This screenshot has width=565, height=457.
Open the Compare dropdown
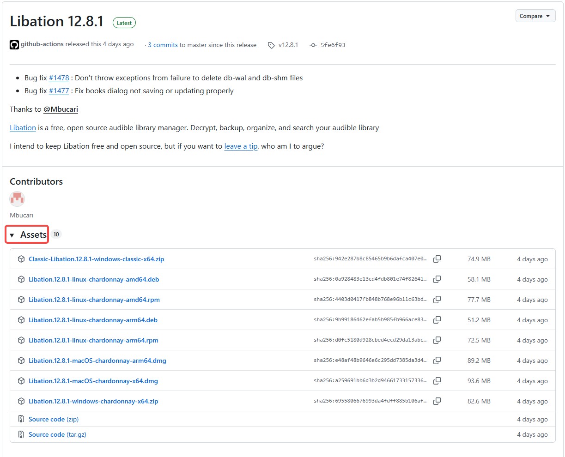pyautogui.click(x=535, y=16)
